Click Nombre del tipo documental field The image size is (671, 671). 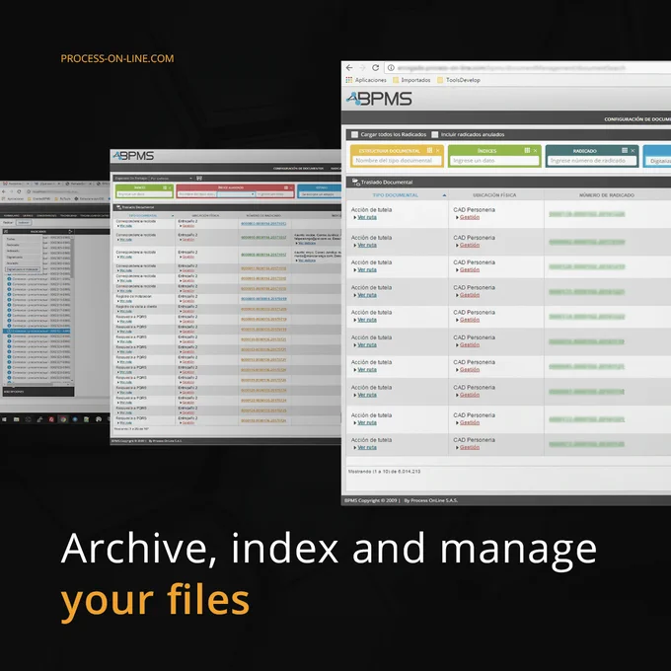397,161
